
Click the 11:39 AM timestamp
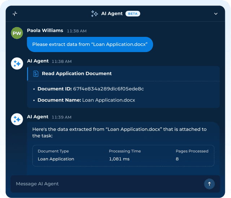click(x=62, y=117)
